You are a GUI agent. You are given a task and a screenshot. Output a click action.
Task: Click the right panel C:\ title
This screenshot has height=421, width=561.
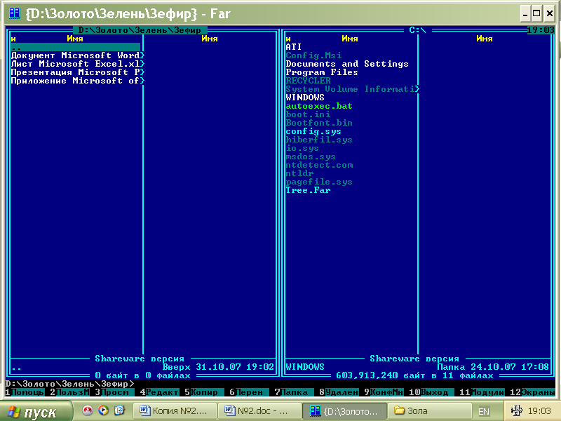tap(417, 30)
